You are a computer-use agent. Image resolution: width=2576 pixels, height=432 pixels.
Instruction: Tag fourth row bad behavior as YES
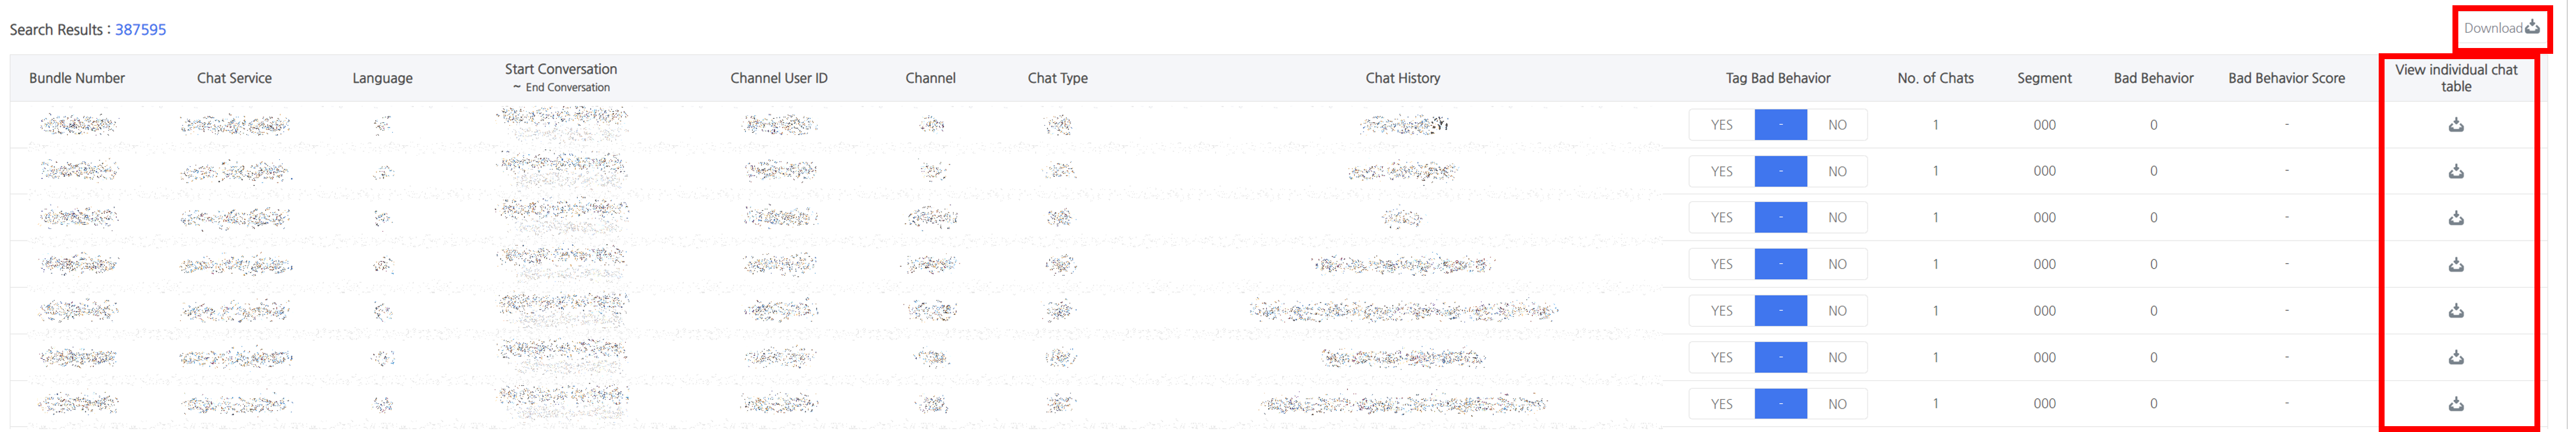coord(1721,265)
